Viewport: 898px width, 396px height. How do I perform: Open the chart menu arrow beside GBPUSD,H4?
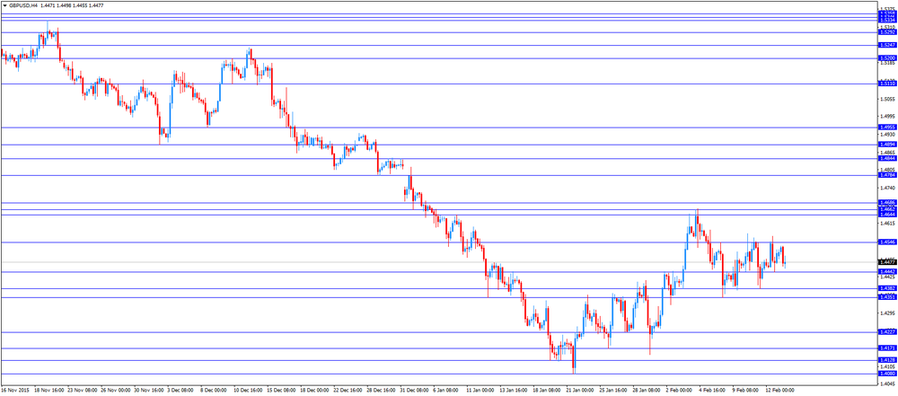(x=4, y=5)
